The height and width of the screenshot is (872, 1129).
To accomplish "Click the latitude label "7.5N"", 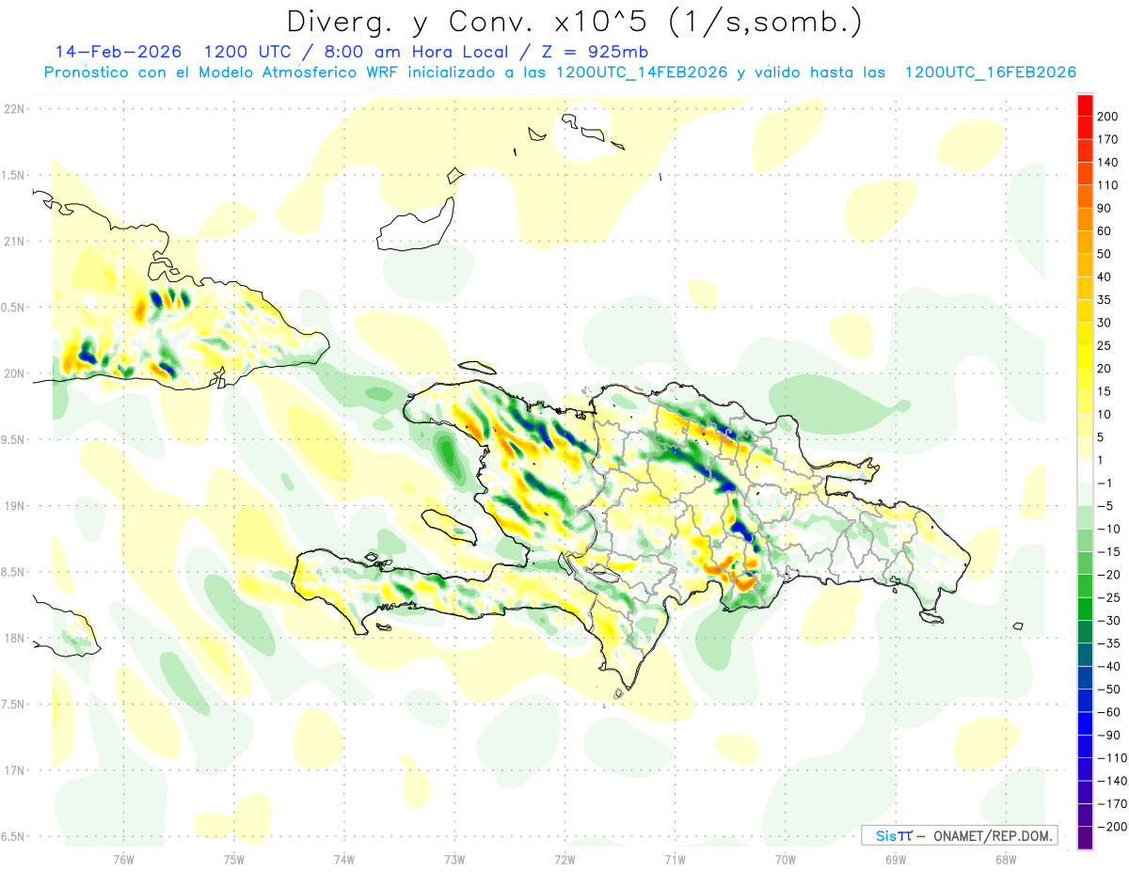I will [13, 705].
